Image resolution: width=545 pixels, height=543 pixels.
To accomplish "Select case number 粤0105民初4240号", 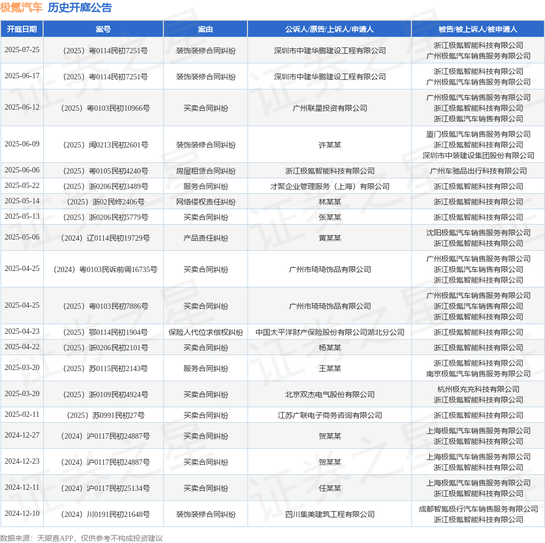I will 105,171.
